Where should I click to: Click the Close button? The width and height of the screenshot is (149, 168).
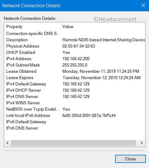pyautogui.click(x=130, y=159)
